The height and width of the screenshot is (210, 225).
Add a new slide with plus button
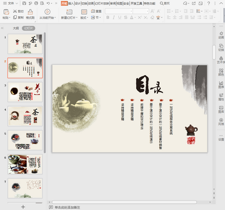coord(23,207)
